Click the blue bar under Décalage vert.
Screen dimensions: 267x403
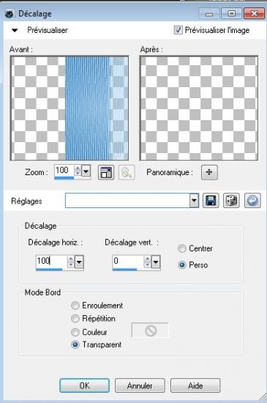tap(125, 270)
